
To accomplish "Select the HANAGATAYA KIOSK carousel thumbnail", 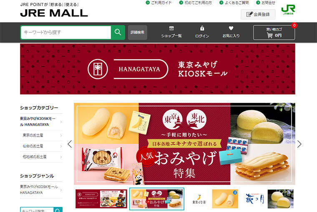I will point(101,199).
